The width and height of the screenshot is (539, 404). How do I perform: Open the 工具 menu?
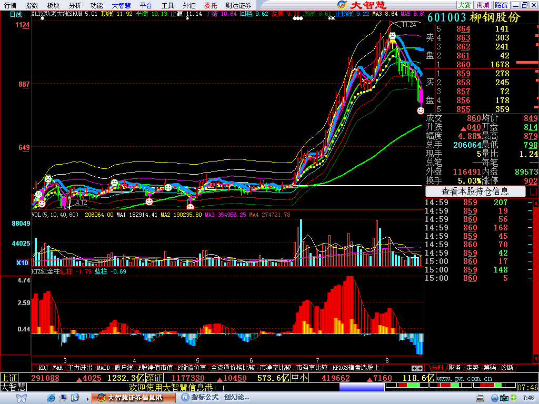point(167,5)
